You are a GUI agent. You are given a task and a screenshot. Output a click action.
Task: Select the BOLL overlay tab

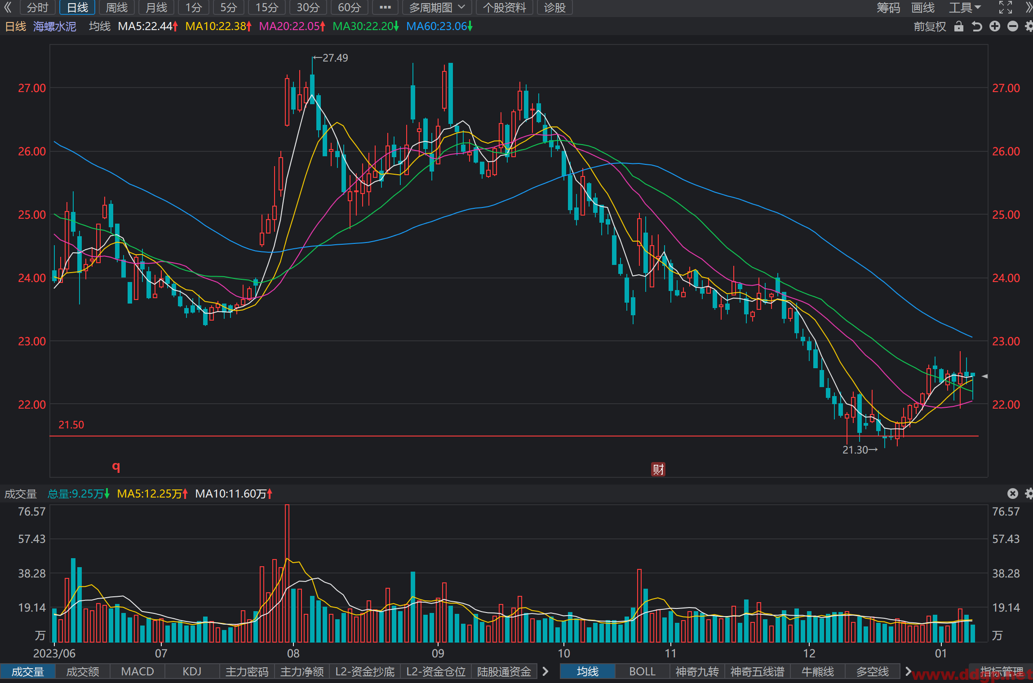[x=642, y=671]
